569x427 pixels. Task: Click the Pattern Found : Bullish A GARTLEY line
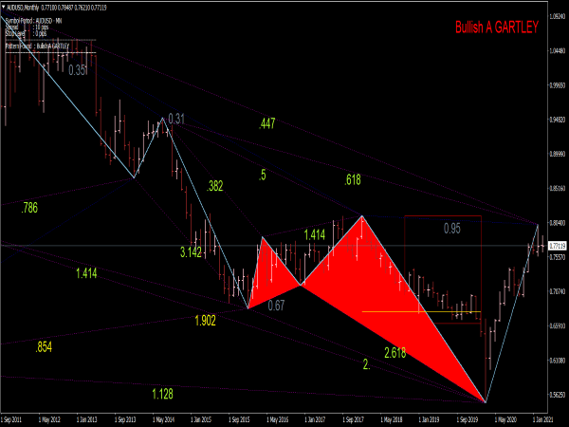coord(37,46)
